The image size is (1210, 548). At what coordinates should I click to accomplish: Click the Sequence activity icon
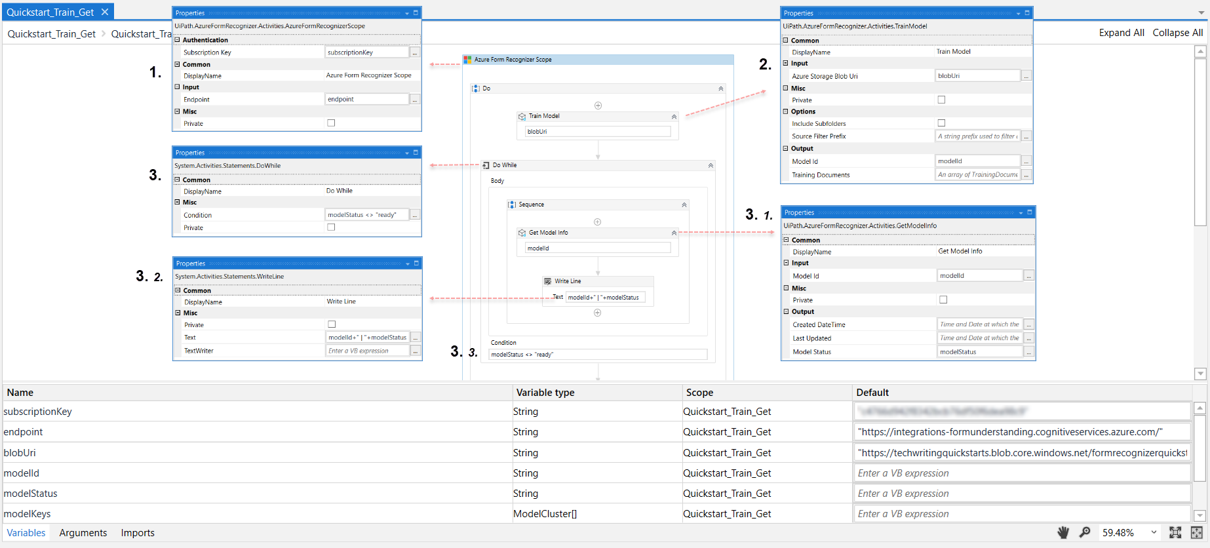(512, 205)
